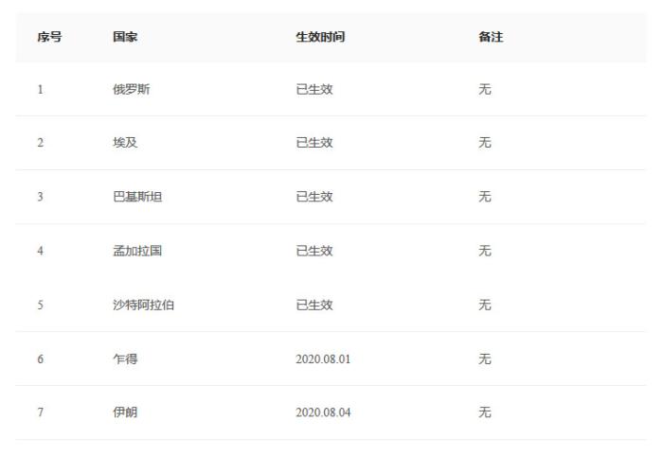Image resolution: width=663 pixels, height=455 pixels.
Task: Select the 乍得 country cell
Action: 125,359
